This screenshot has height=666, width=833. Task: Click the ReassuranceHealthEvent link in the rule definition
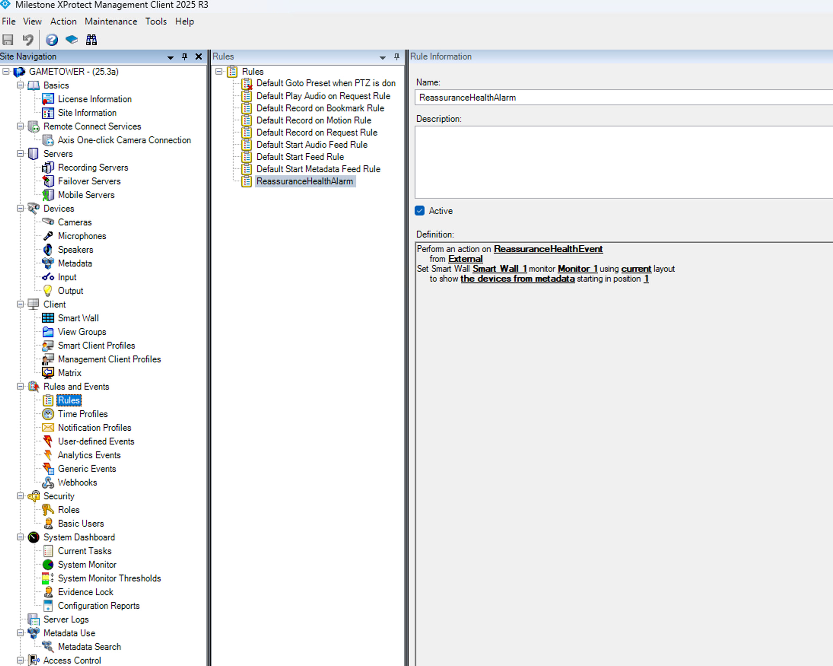coord(548,249)
